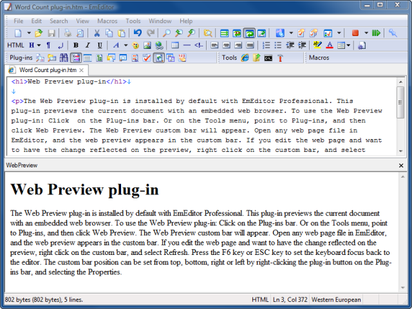Launch the Internet Explorer external tool

click(x=245, y=58)
